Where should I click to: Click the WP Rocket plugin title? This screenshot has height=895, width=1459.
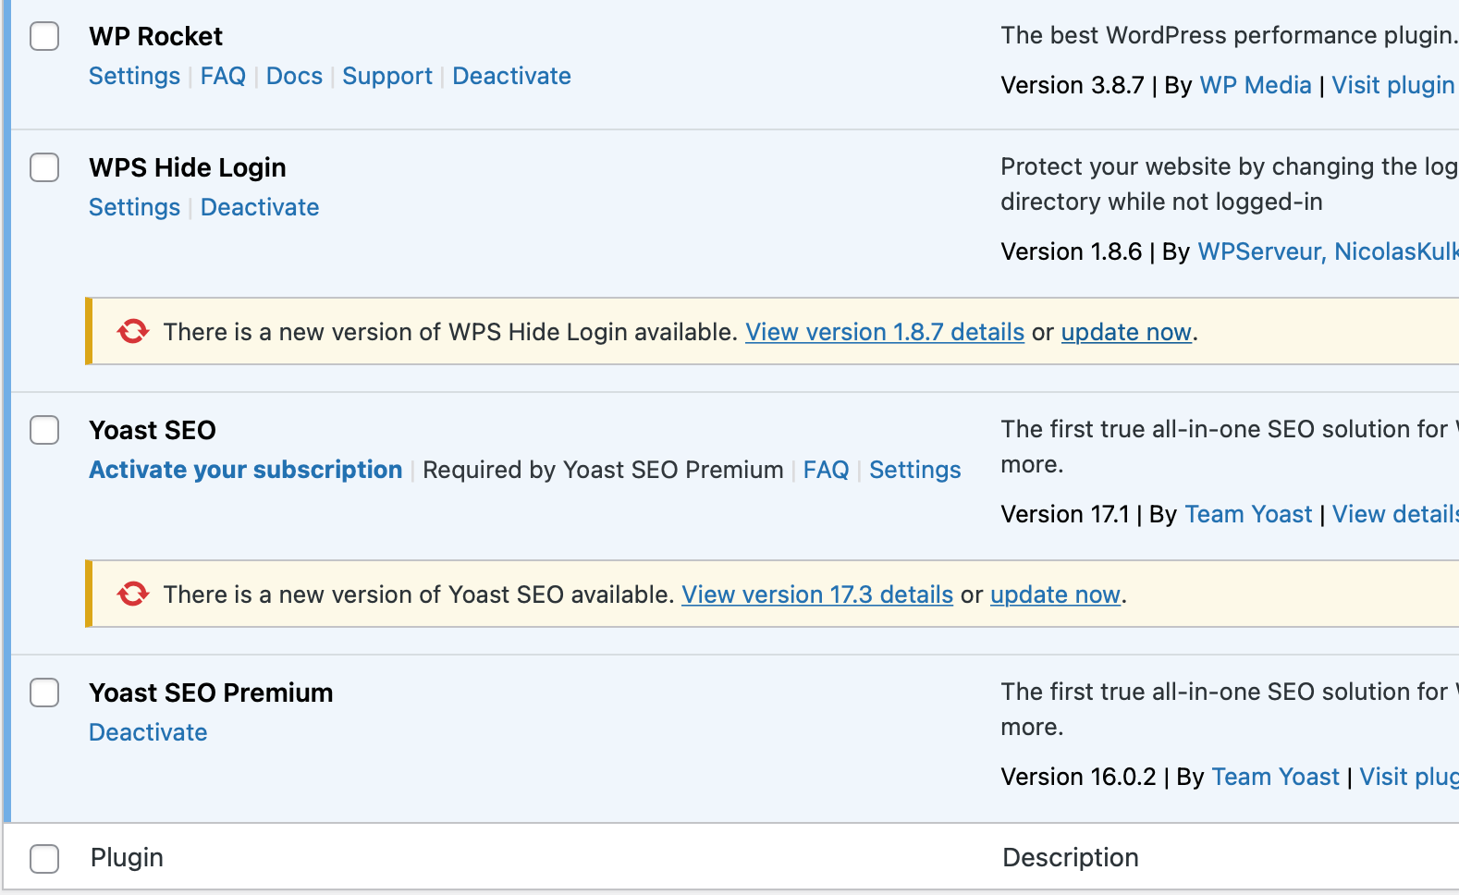pyautogui.click(x=155, y=36)
